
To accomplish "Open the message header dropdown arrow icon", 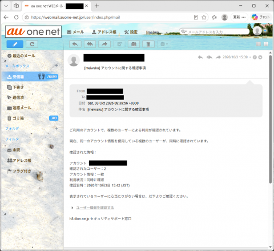I will (260, 57).
